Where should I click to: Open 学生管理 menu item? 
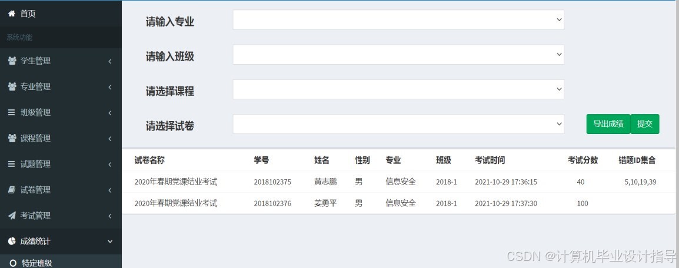click(x=61, y=61)
